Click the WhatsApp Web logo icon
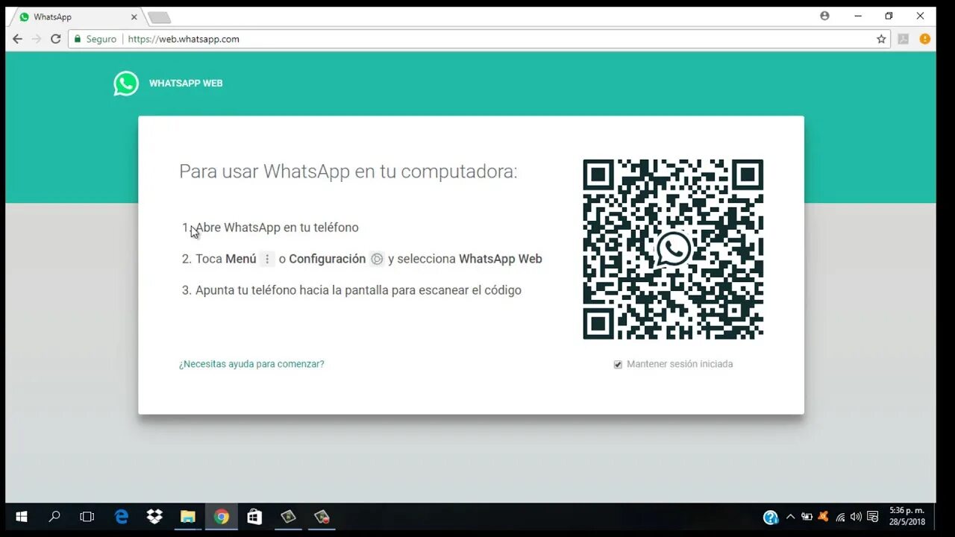The height and width of the screenshot is (537, 955). pos(126,84)
